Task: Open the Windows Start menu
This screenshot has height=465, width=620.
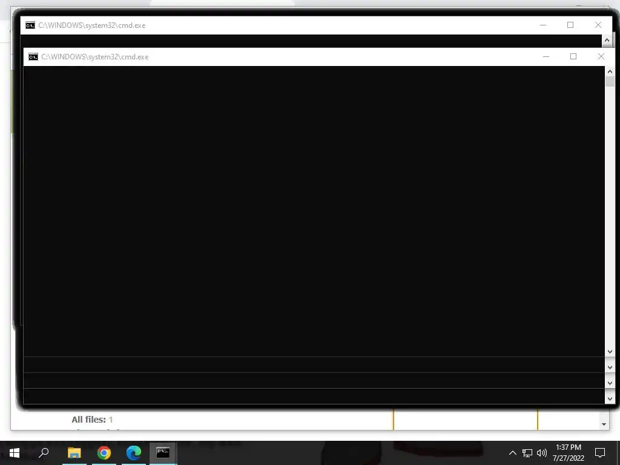Action: click(15, 453)
